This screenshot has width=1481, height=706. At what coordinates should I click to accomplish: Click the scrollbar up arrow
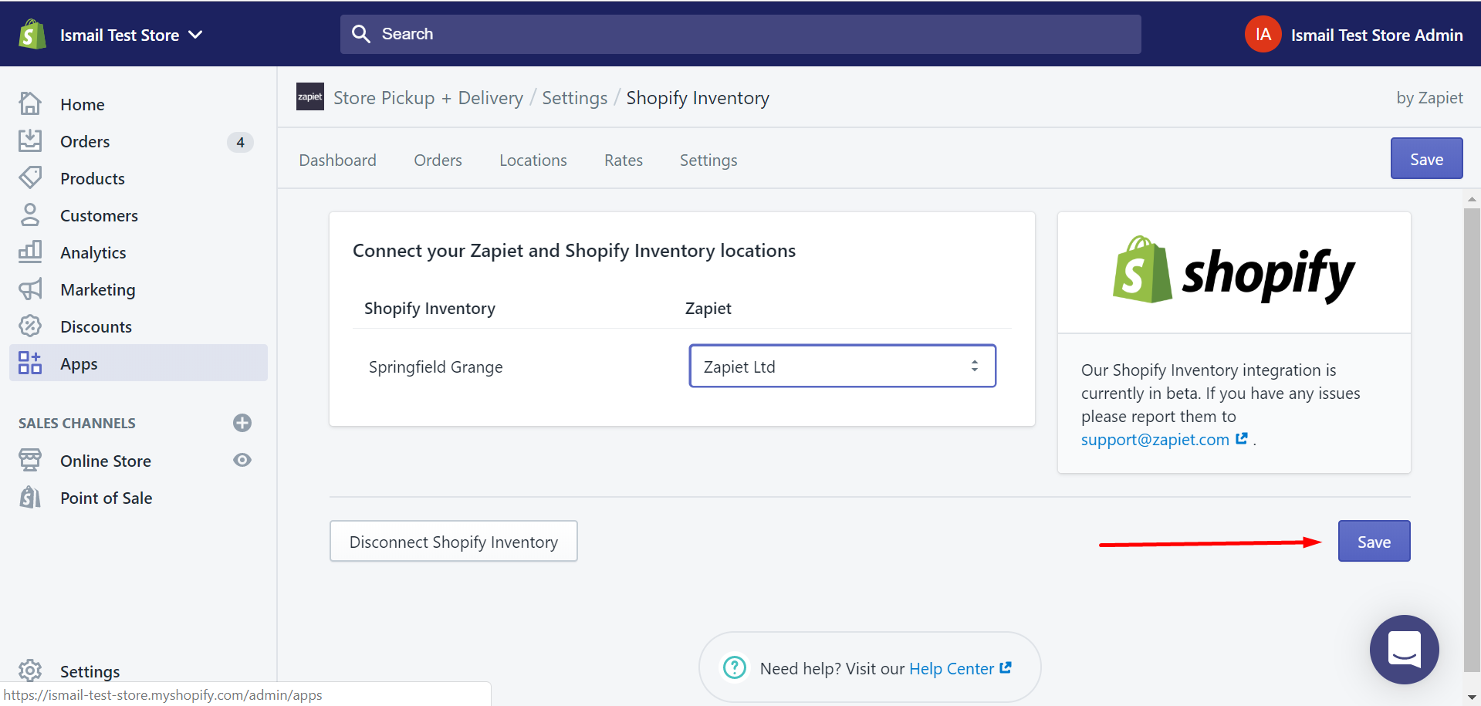pyautogui.click(x=1472, y=199)
